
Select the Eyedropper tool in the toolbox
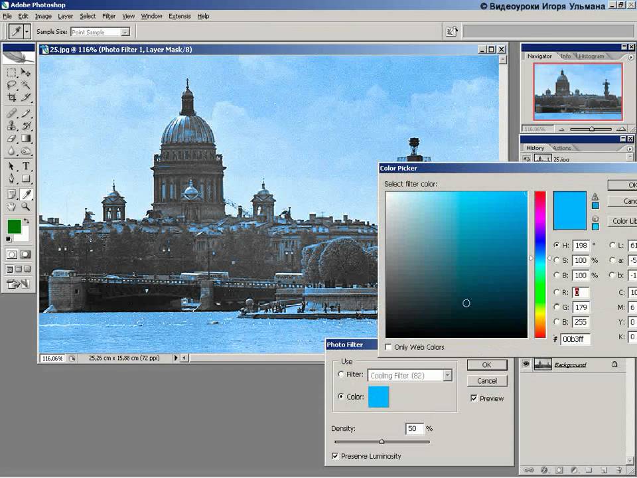(26, 195)
